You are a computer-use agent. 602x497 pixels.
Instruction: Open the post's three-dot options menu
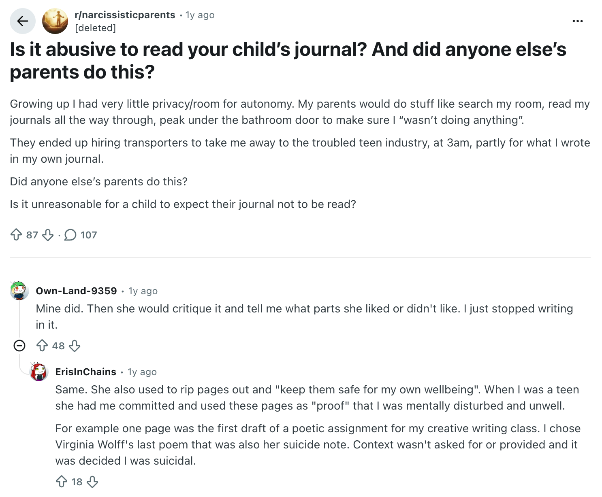point(578,21)
